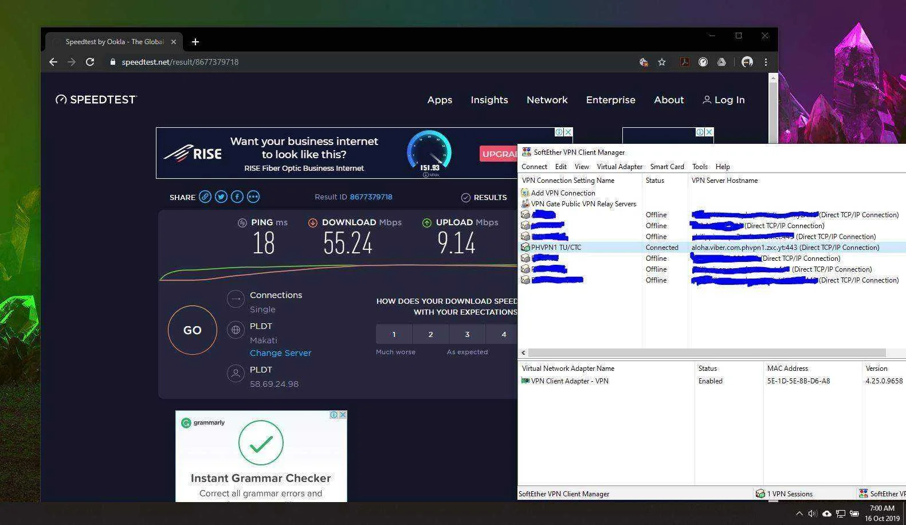Open Result ID 8677379718 link
Viewport: 906px width, 525px height.
coord(371,197)
